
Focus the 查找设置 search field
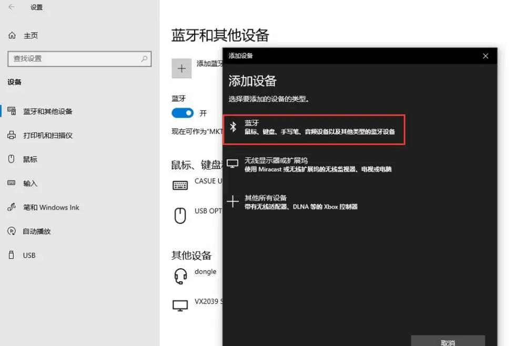click(79, 59)
